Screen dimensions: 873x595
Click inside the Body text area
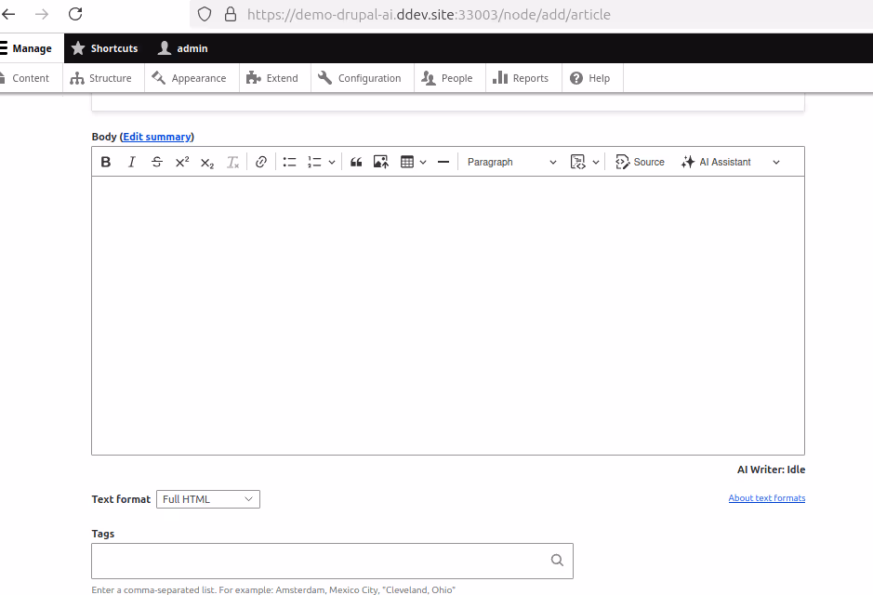coord(448,315)
